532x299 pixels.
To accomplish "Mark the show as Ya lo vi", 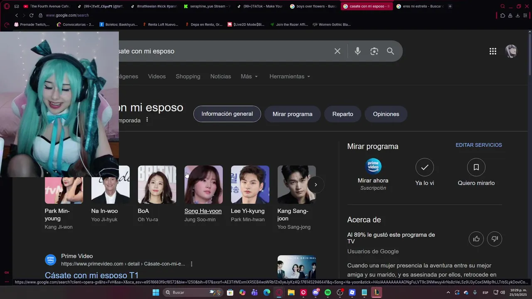I will click(x=425, y=167).
